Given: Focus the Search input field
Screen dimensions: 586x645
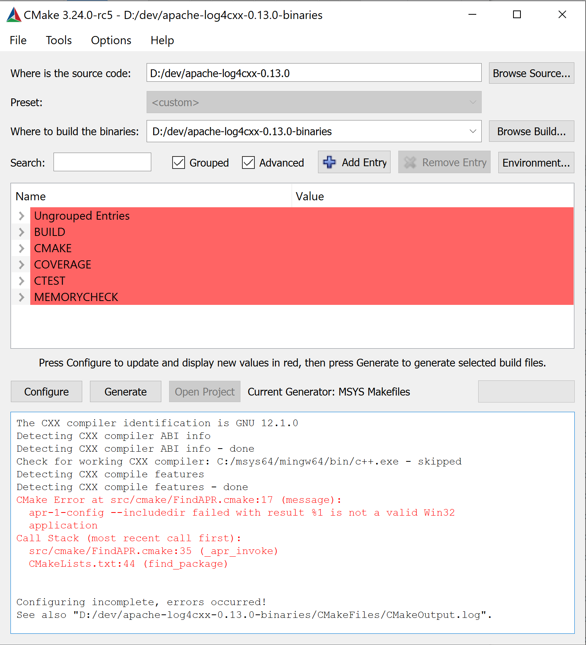Looking at the screenshot, I should coord(102,162).
